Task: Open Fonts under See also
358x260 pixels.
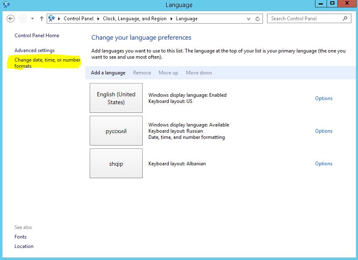Action: [x=20, y=237]
